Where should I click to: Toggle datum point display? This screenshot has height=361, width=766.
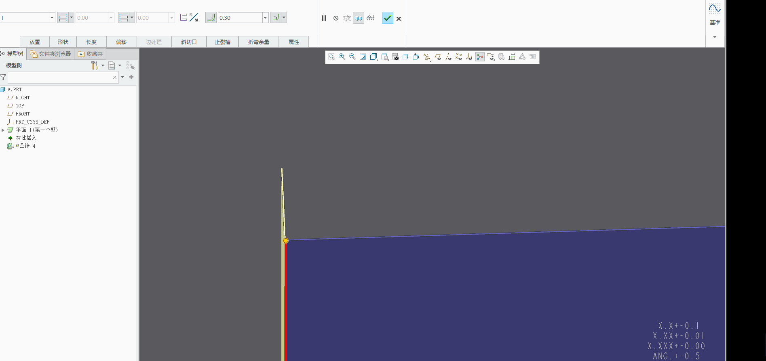(459, 57)
